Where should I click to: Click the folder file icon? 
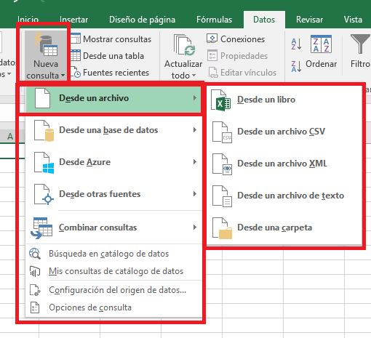point(222,228)
